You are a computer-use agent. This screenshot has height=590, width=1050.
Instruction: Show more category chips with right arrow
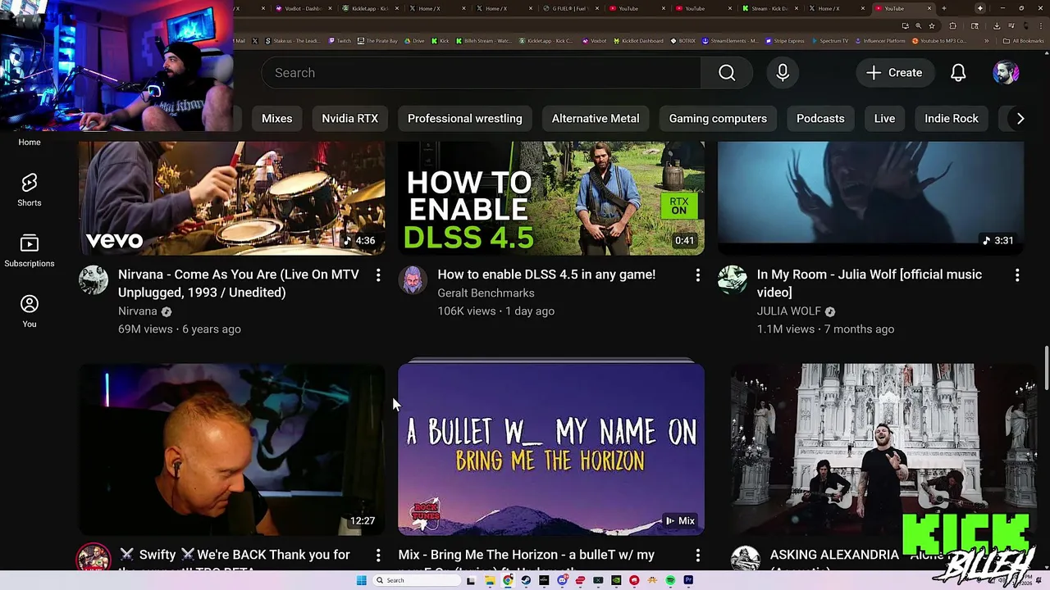pyautogui.click(x=1020, y=119)
